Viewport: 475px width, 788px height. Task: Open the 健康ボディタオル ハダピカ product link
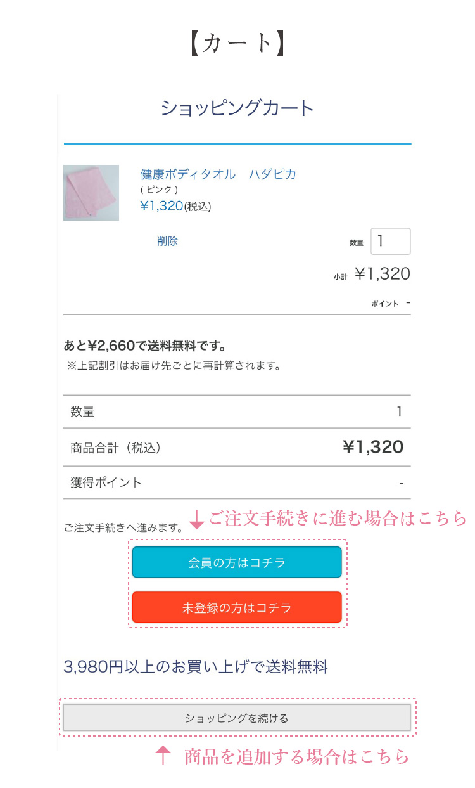tap(218, 174)
